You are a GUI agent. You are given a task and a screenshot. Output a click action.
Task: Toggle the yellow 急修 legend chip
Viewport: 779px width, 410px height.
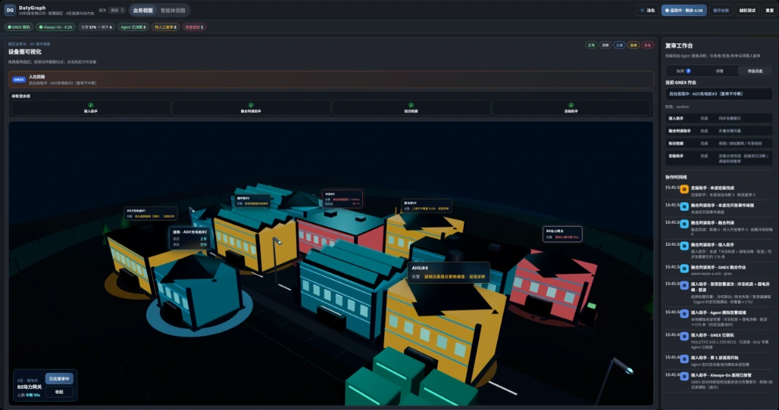[633, 45]
